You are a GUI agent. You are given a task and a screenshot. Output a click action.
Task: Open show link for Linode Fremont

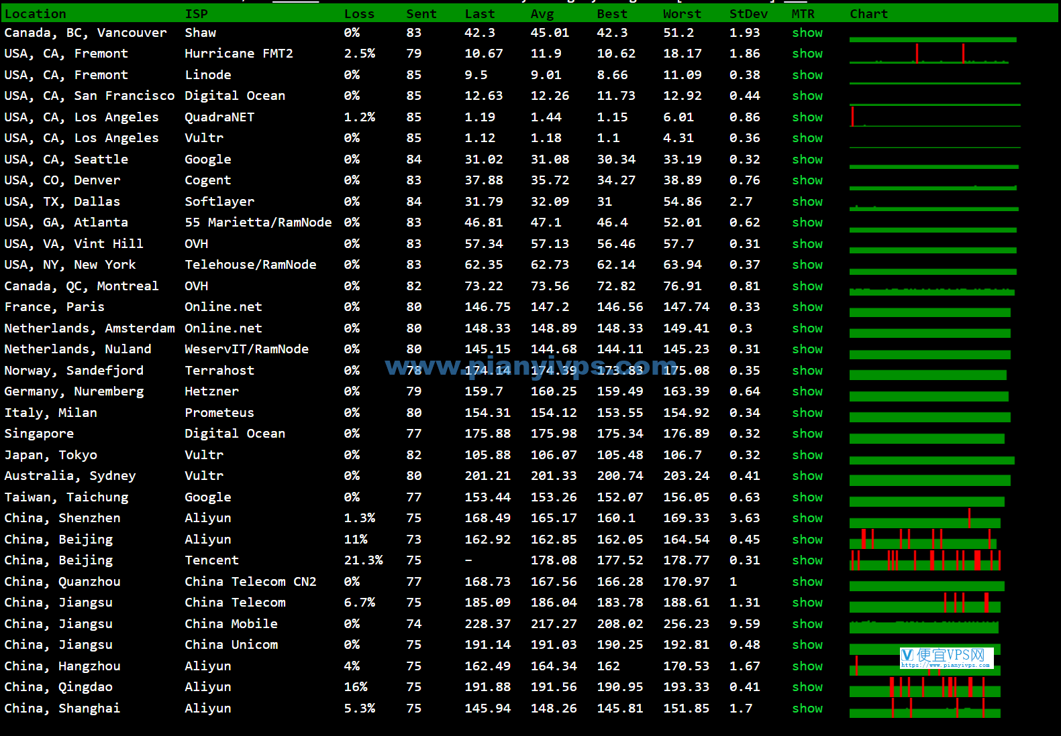tap(807, 75)
